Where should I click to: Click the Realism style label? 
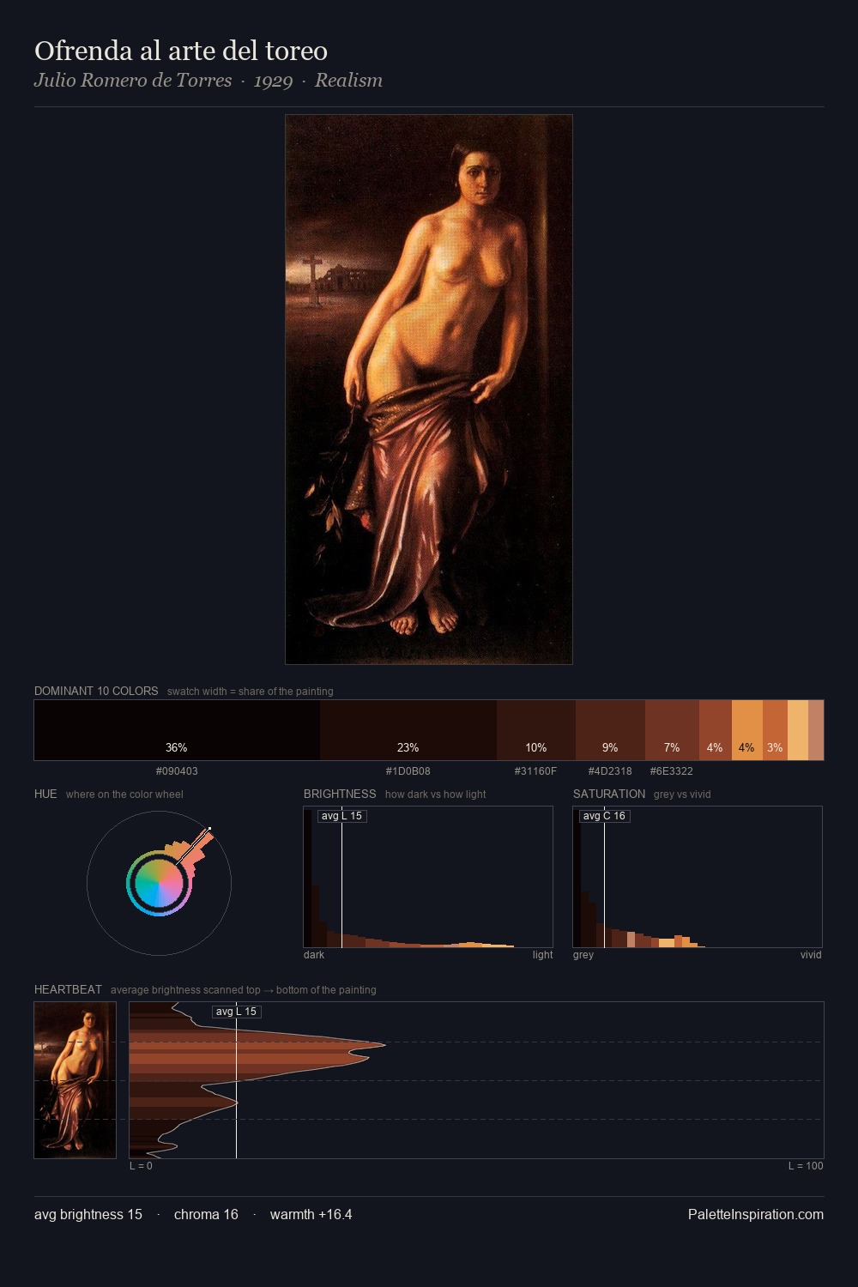pyautogui.click(x=348, y=81)
